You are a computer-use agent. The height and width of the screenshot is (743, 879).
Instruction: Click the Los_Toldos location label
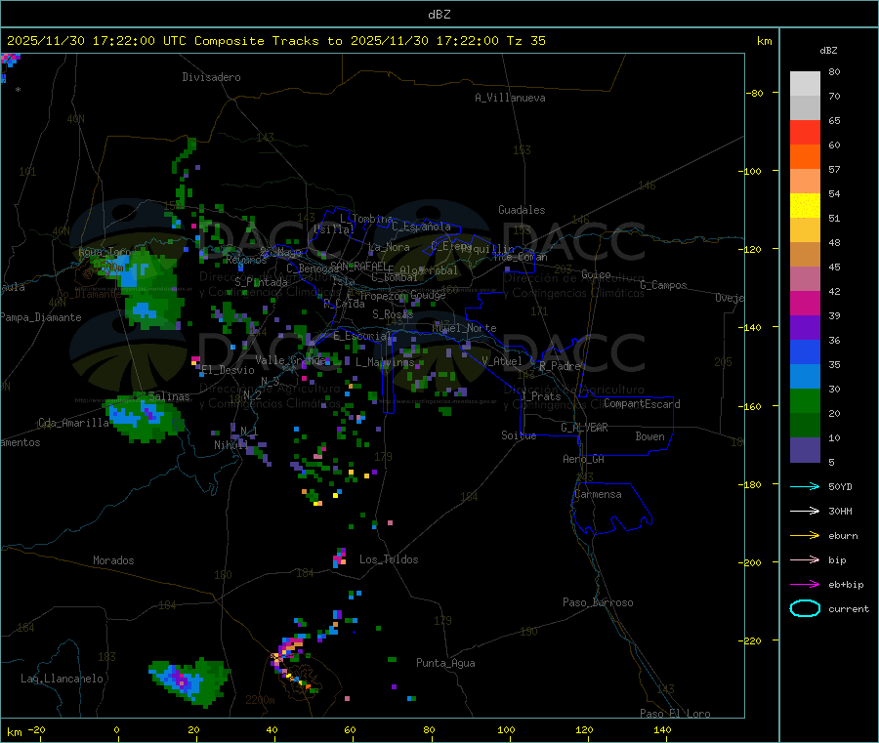389,559
